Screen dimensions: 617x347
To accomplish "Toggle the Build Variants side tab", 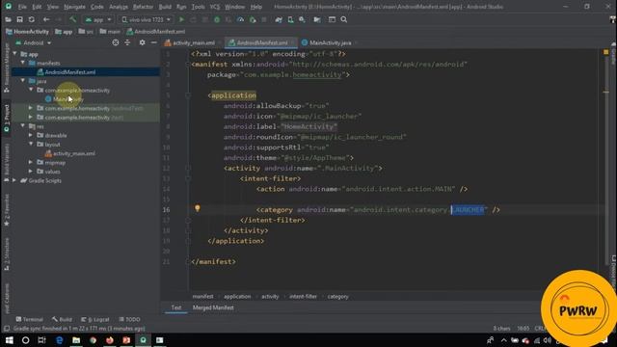I will [7, 162].
